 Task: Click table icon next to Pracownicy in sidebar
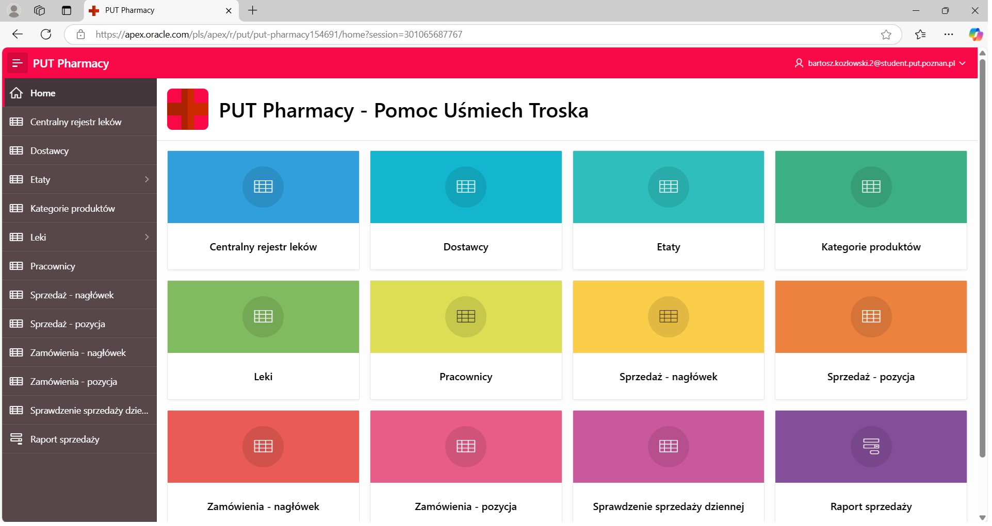17,266
